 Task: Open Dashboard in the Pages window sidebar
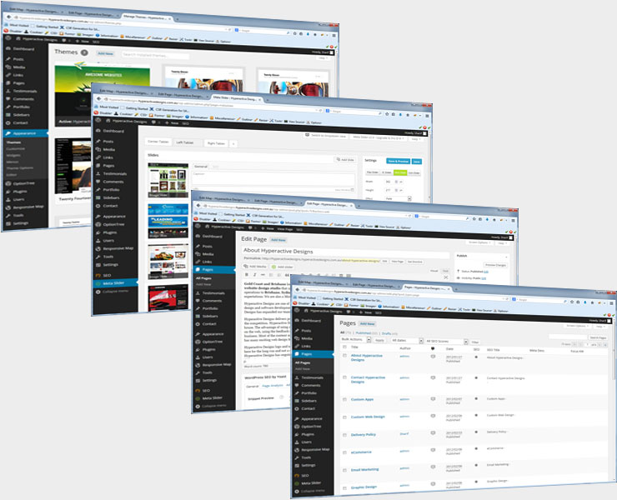(311, 321)
